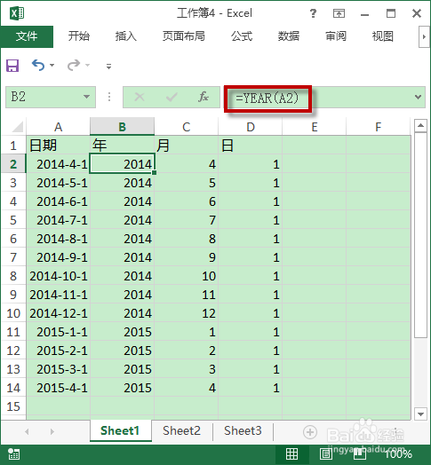Click cell A1 containing 日期
The width and height of the screenshot is (431, 465).
point(59,146)
